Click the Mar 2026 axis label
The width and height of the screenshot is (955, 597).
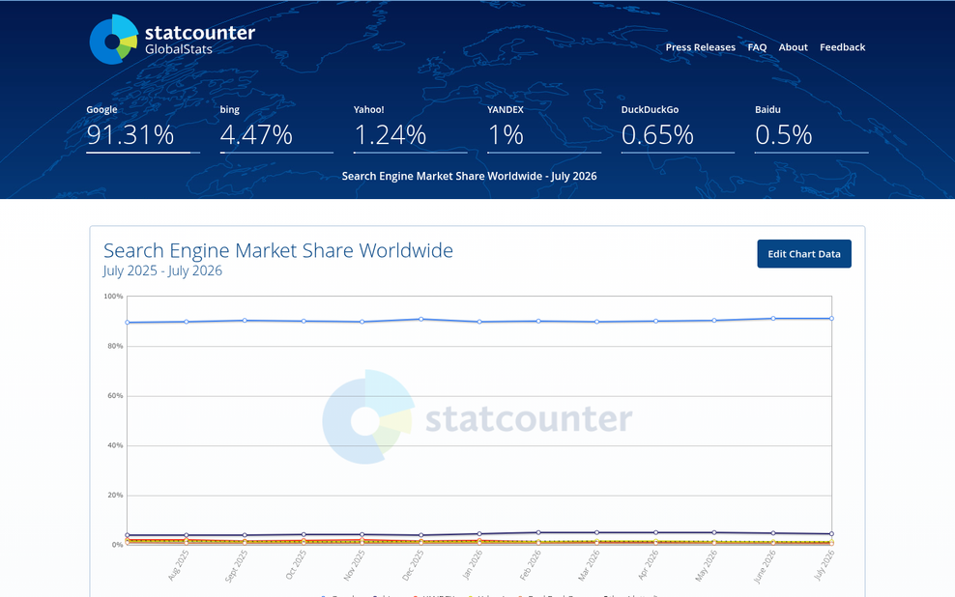pos(590,565)
